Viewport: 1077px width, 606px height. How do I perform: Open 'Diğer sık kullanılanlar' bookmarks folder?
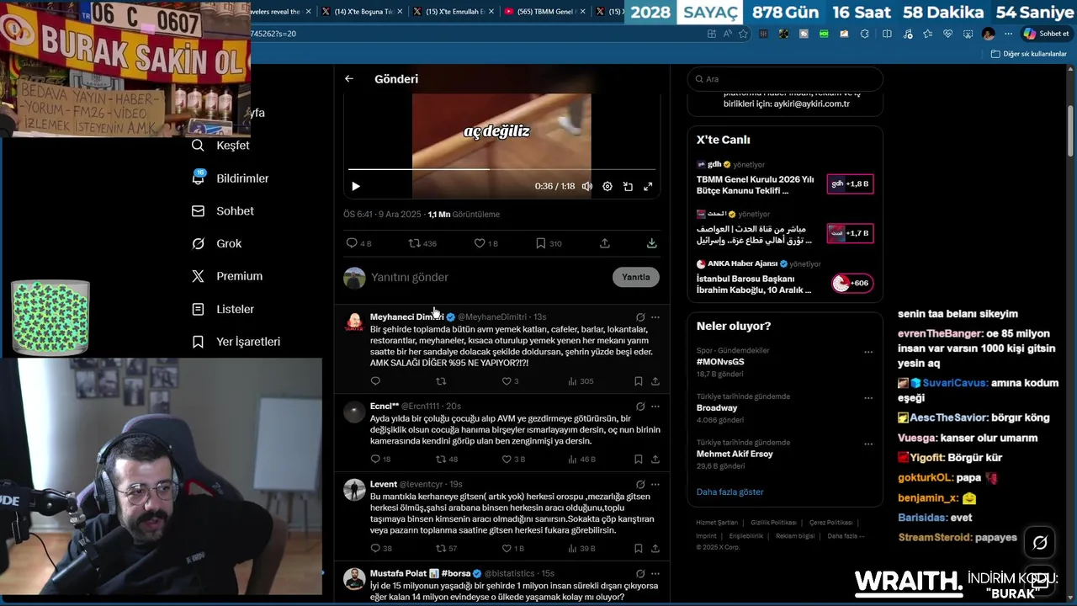1028,54
